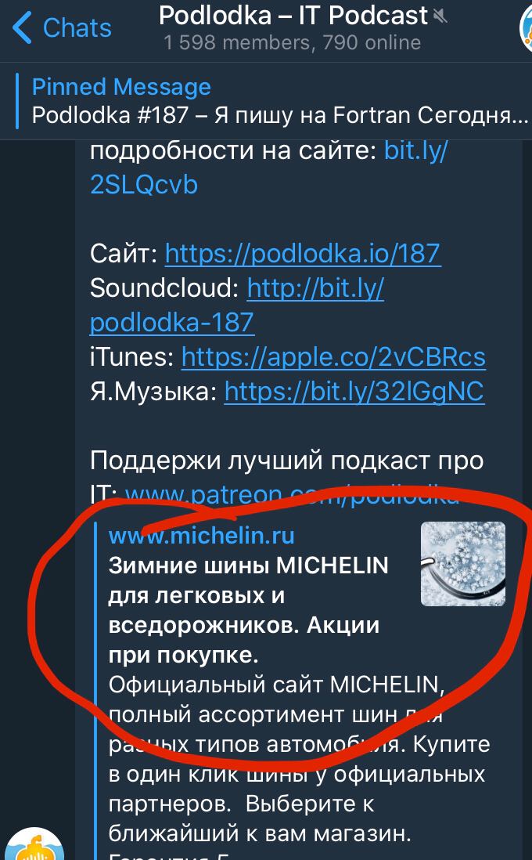The image size is (532, 860).
Task: Open Podlodka – IT Podcast chat title
Action: coord(293,16)
